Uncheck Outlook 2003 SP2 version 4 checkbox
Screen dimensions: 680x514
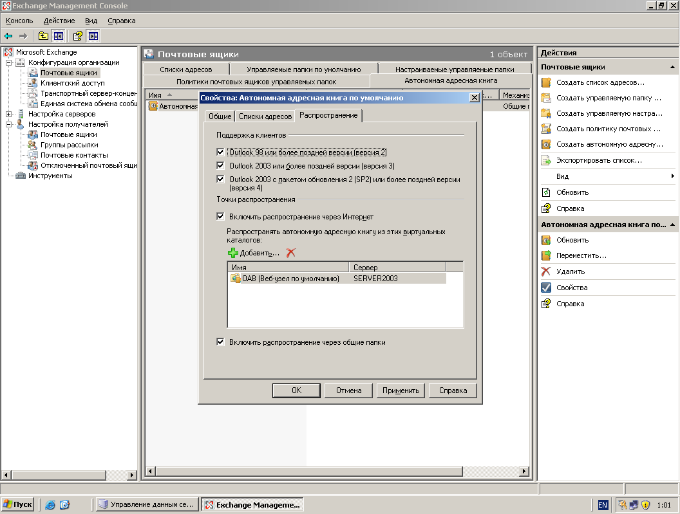(x=220, y=179)
